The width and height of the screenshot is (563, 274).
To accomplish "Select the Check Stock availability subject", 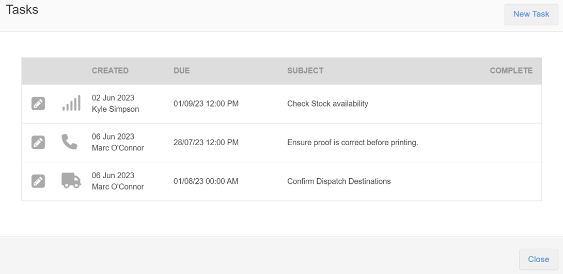I will (x=327, y=104).
